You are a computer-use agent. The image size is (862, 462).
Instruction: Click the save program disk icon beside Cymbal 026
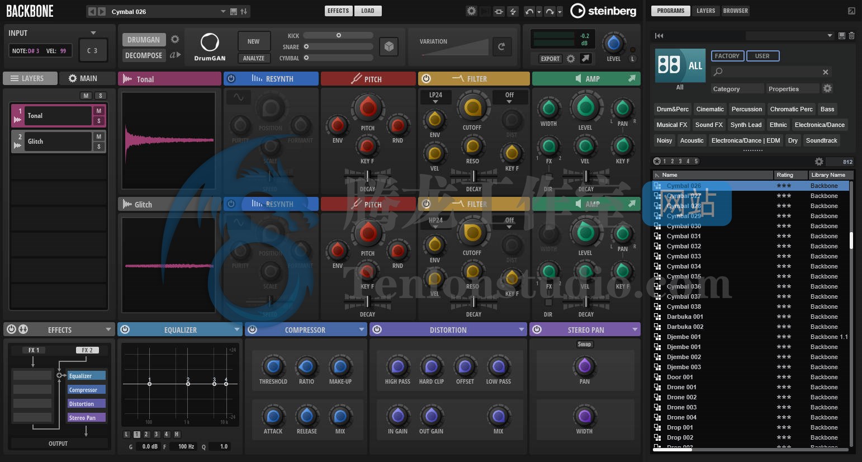click(x=234, y=11)
